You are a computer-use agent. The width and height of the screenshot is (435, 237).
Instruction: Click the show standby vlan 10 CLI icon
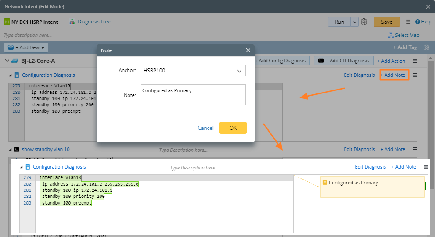click(17, 149)
